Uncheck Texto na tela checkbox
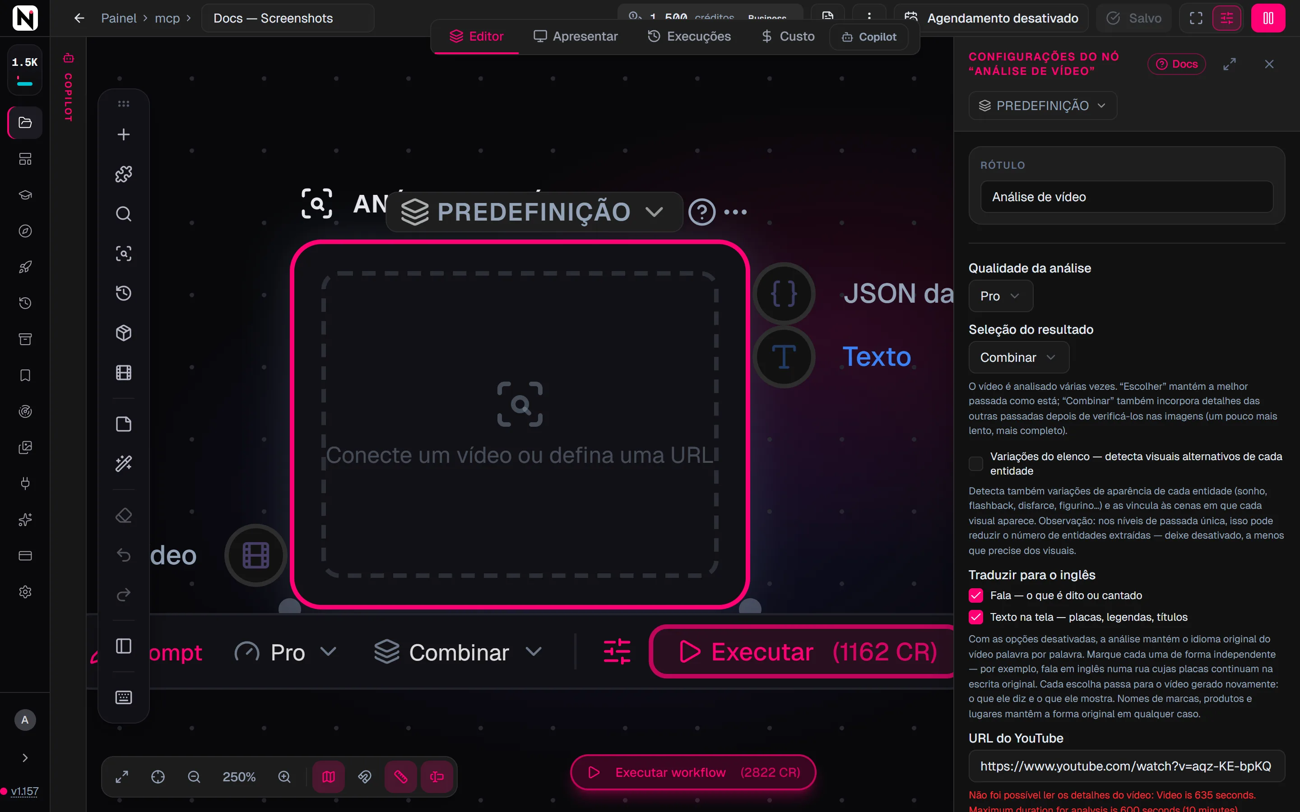1300x812 pixels. pos(975,617)
